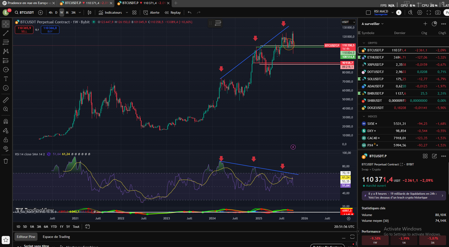449x247 pixels.
Task: Add a symbol to the watchlist
Action: [x=425, y=24]
